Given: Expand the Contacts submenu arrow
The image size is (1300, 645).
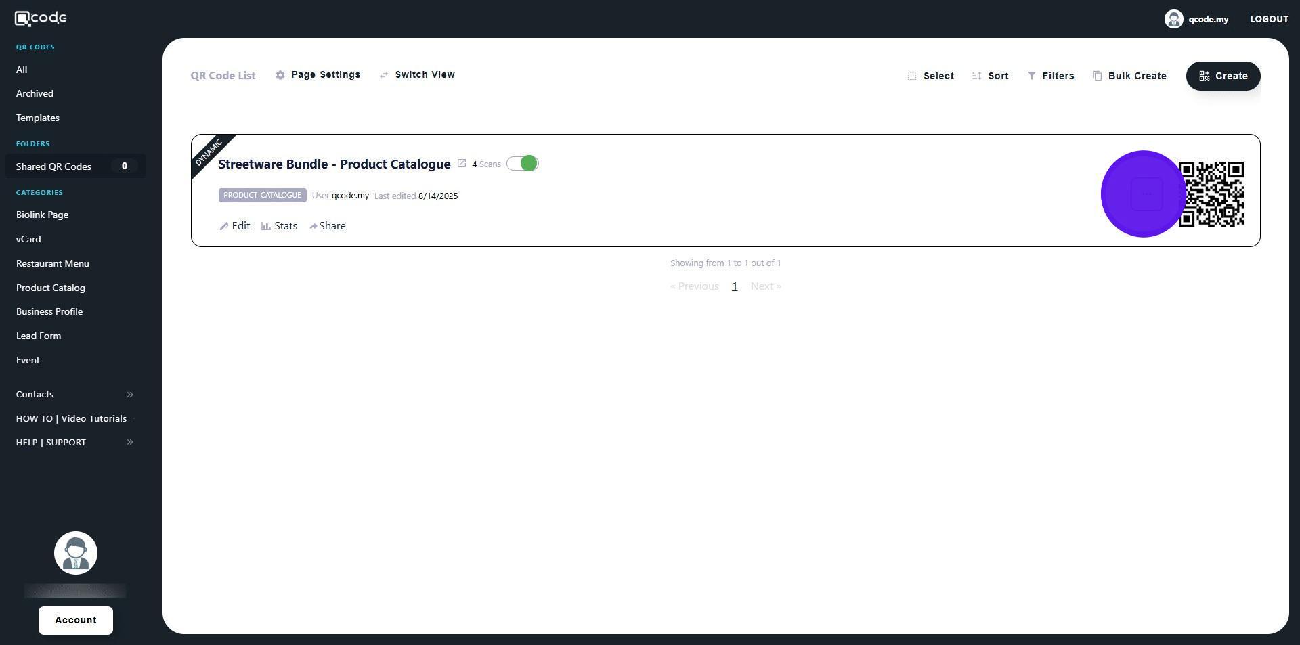Looking at the screenshot, I should click(130, 395).
